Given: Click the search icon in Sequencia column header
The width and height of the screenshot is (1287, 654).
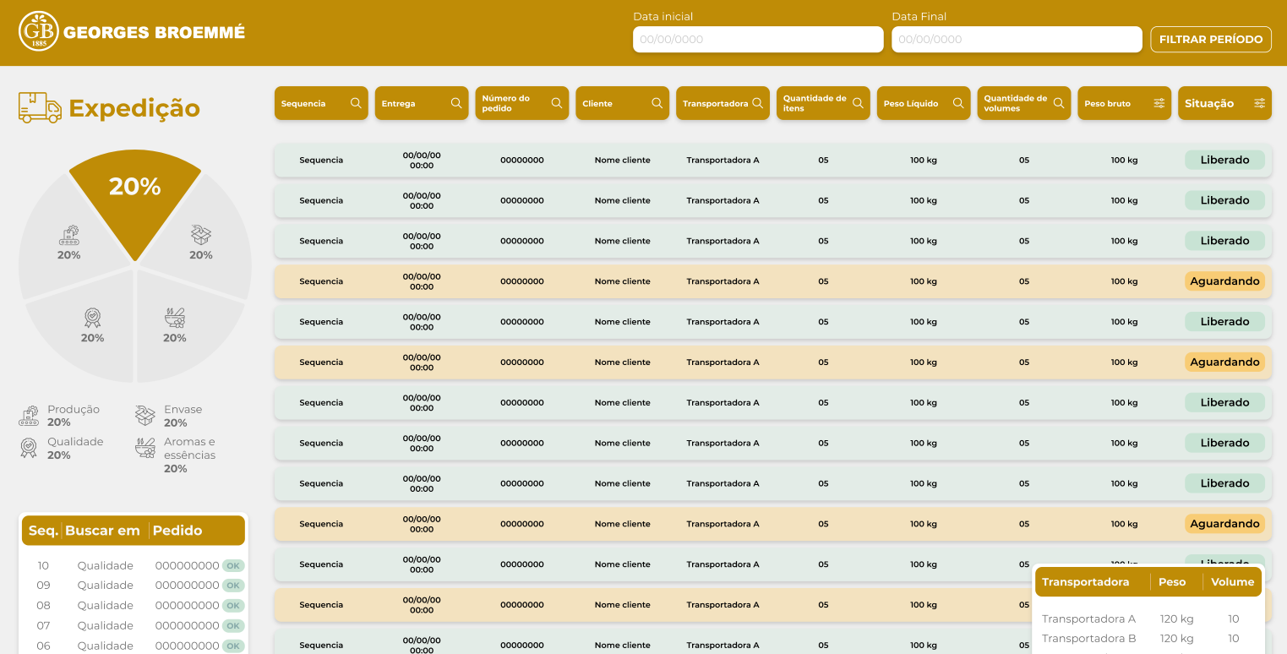Looking at the screenshot, I should 356,103.
